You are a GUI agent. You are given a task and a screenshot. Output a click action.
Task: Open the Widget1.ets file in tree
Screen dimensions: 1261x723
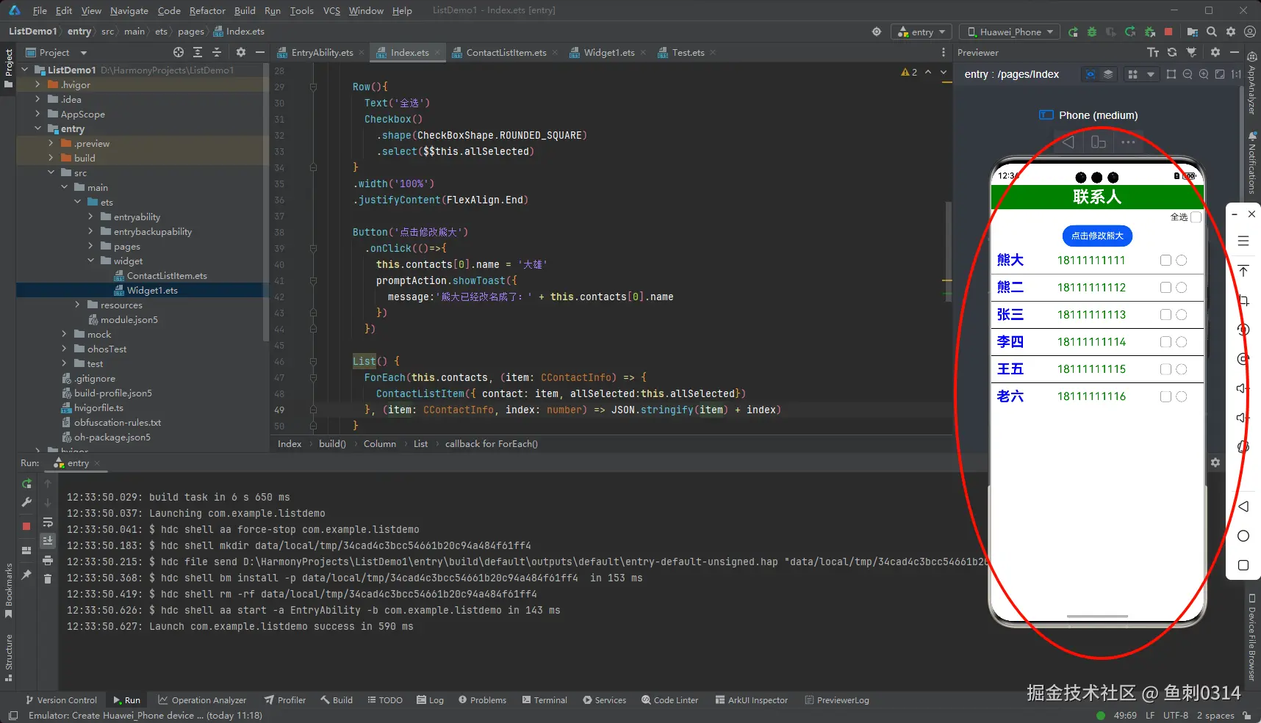[x=152, y=290]
